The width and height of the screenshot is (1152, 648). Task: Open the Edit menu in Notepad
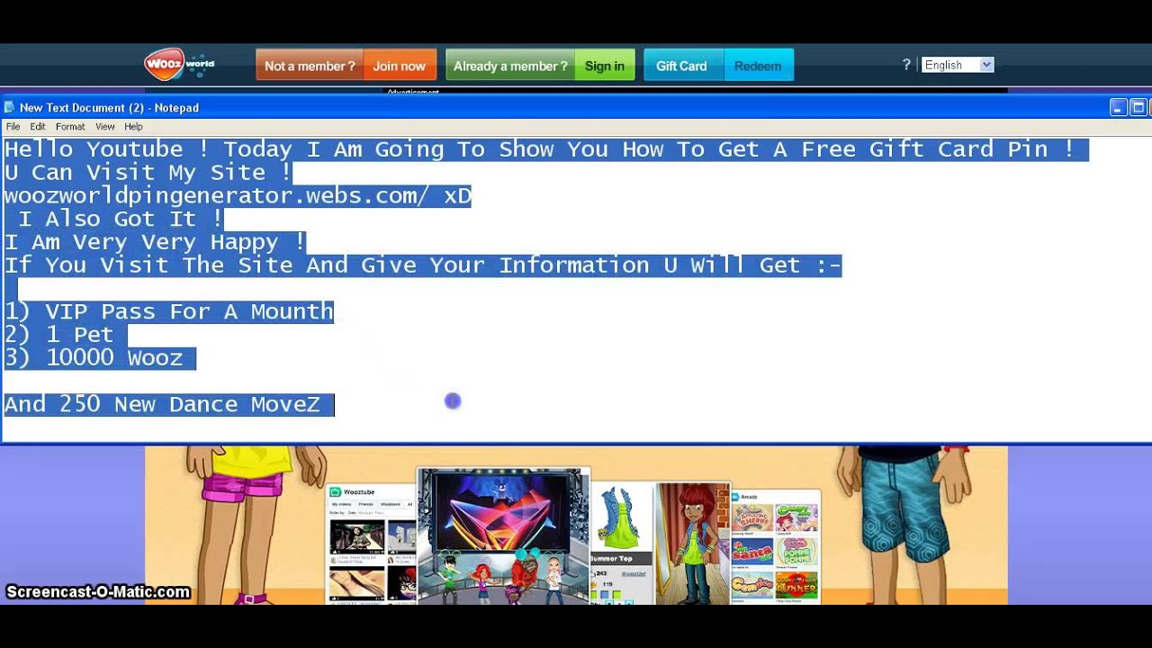(x=38, y=127)
